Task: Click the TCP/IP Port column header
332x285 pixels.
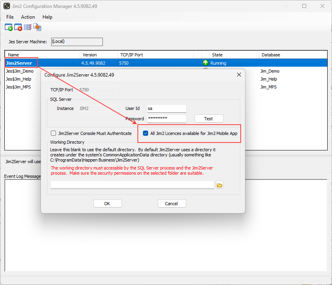Action: (155, 55)
